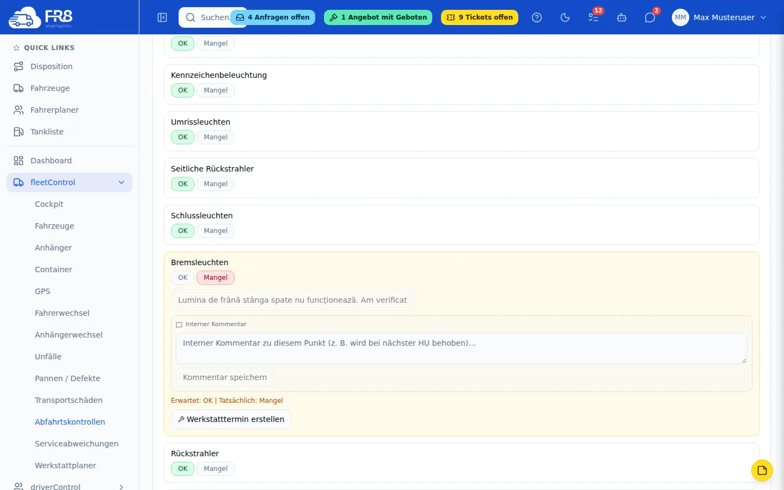Click the Fahrerplaner people icon
The image size is (784, 490).
(x=19, y=110)
